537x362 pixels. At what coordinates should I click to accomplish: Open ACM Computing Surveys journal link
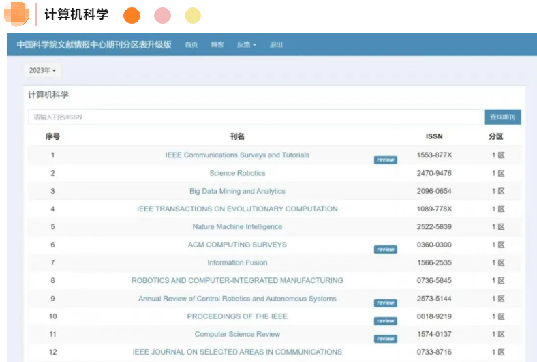pos(237,245)
